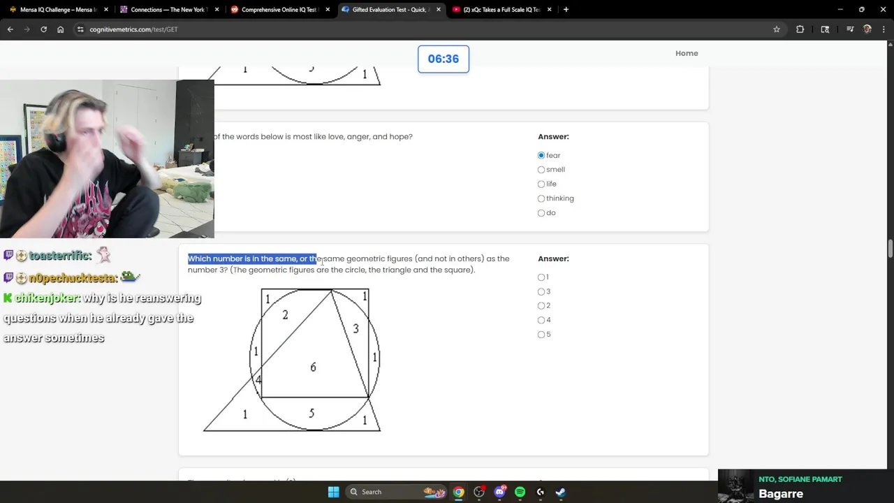Switch to xQc Takes a Full Scale tab
The width and height of the screenshot is (894, 503).
pyautogui.click(x=501, y=10)
